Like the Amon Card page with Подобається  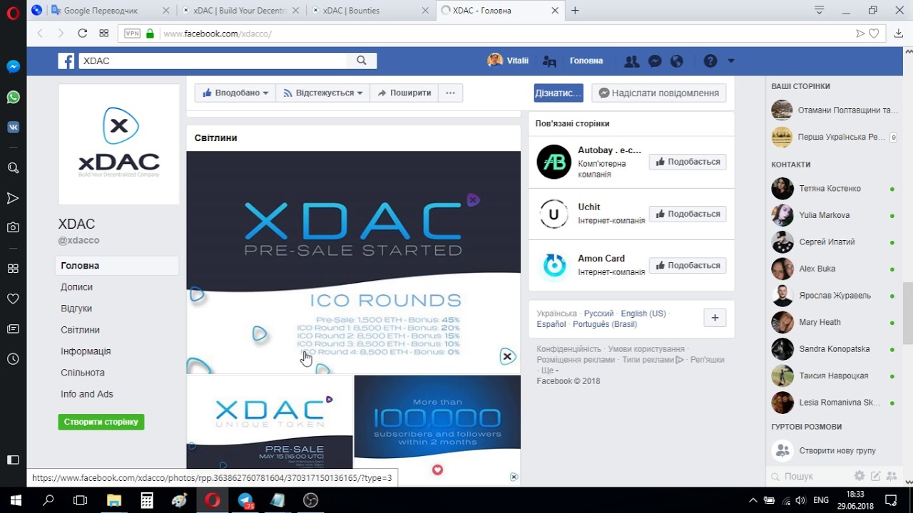[x=688, y=265]
